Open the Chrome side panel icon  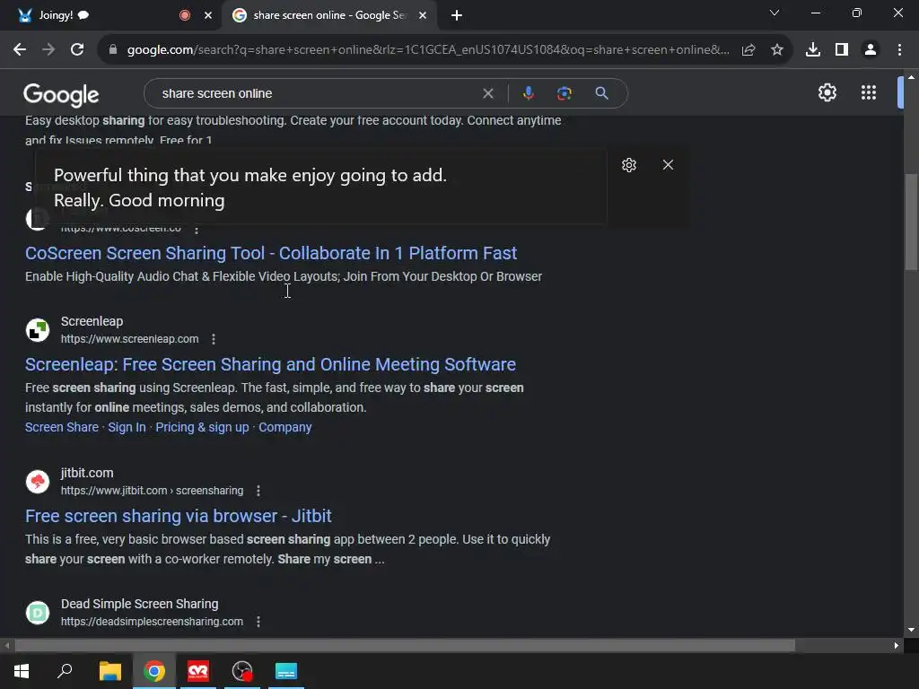tap(842, 50)
